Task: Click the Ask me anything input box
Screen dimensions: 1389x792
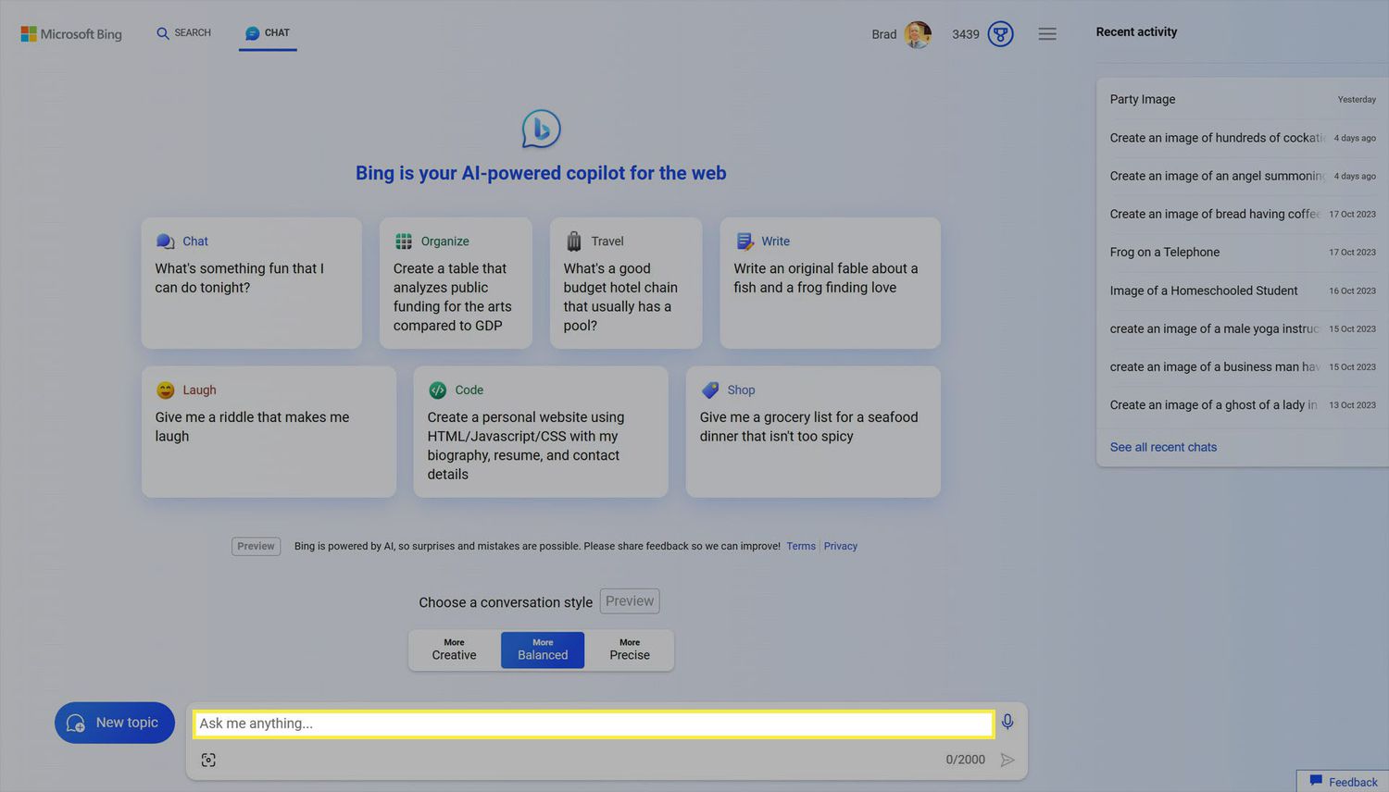Action: 593,724
